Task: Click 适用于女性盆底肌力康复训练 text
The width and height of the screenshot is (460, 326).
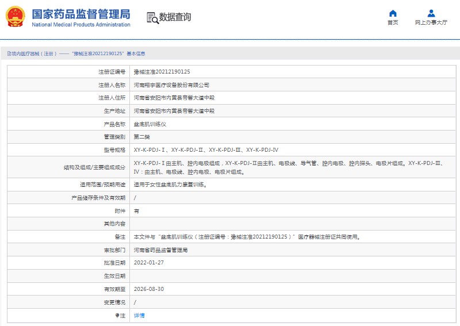Action: tap(170, 185)
